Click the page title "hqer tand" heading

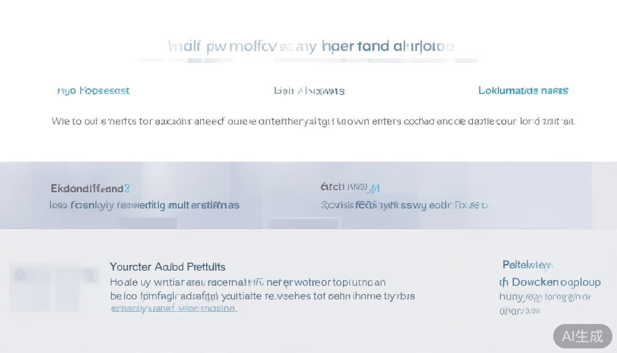tap(355, 46)
